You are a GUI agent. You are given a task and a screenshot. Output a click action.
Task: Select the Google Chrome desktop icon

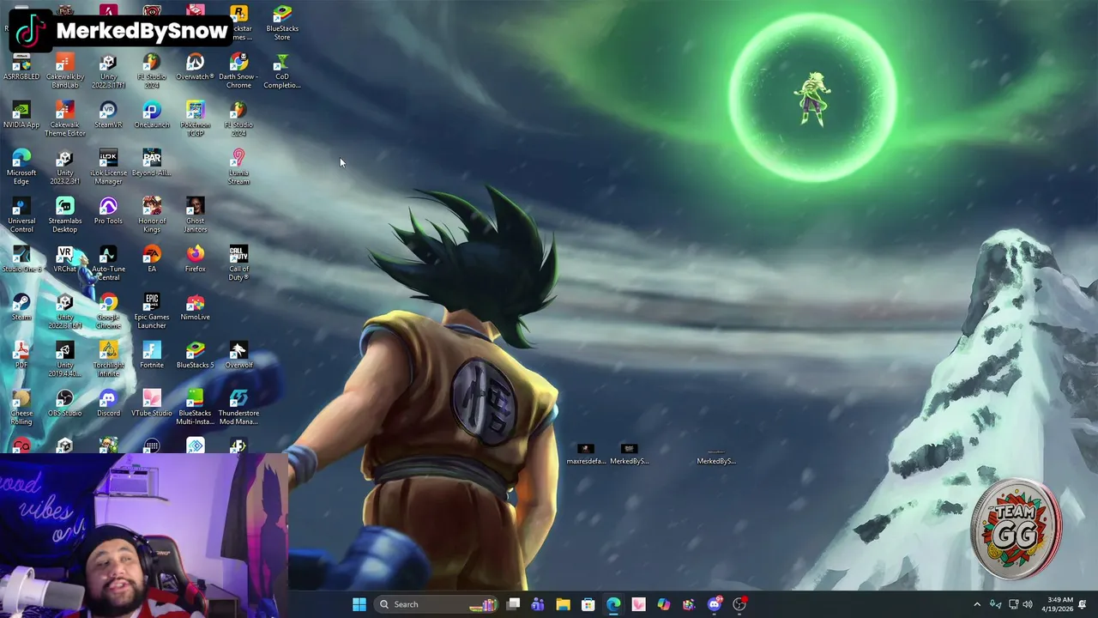[x=108, y=312]
